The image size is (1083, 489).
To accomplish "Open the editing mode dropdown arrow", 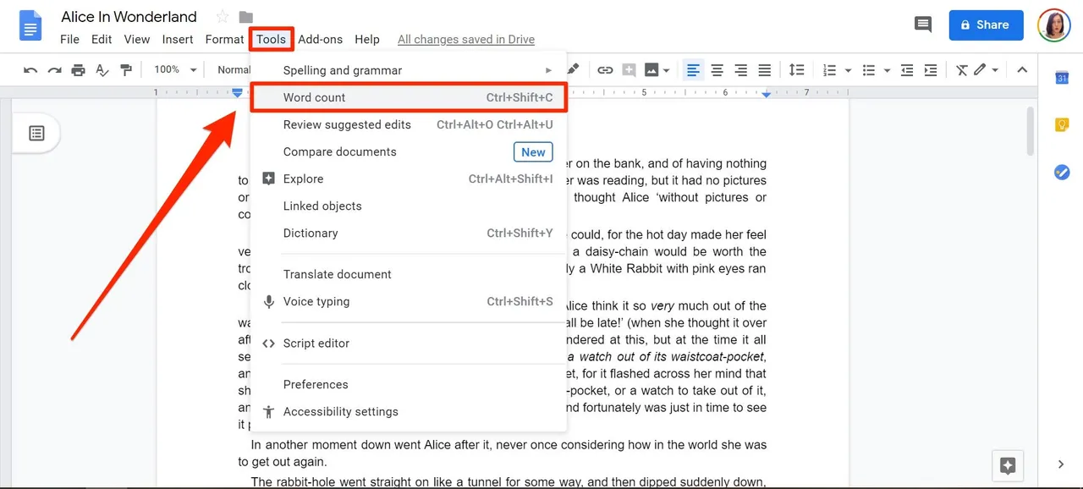I will click(x=995, y=70).
